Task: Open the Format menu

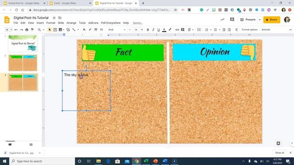Action: [51, 23]
